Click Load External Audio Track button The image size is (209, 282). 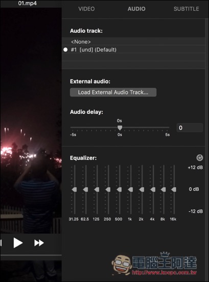[x=113, y=92]
